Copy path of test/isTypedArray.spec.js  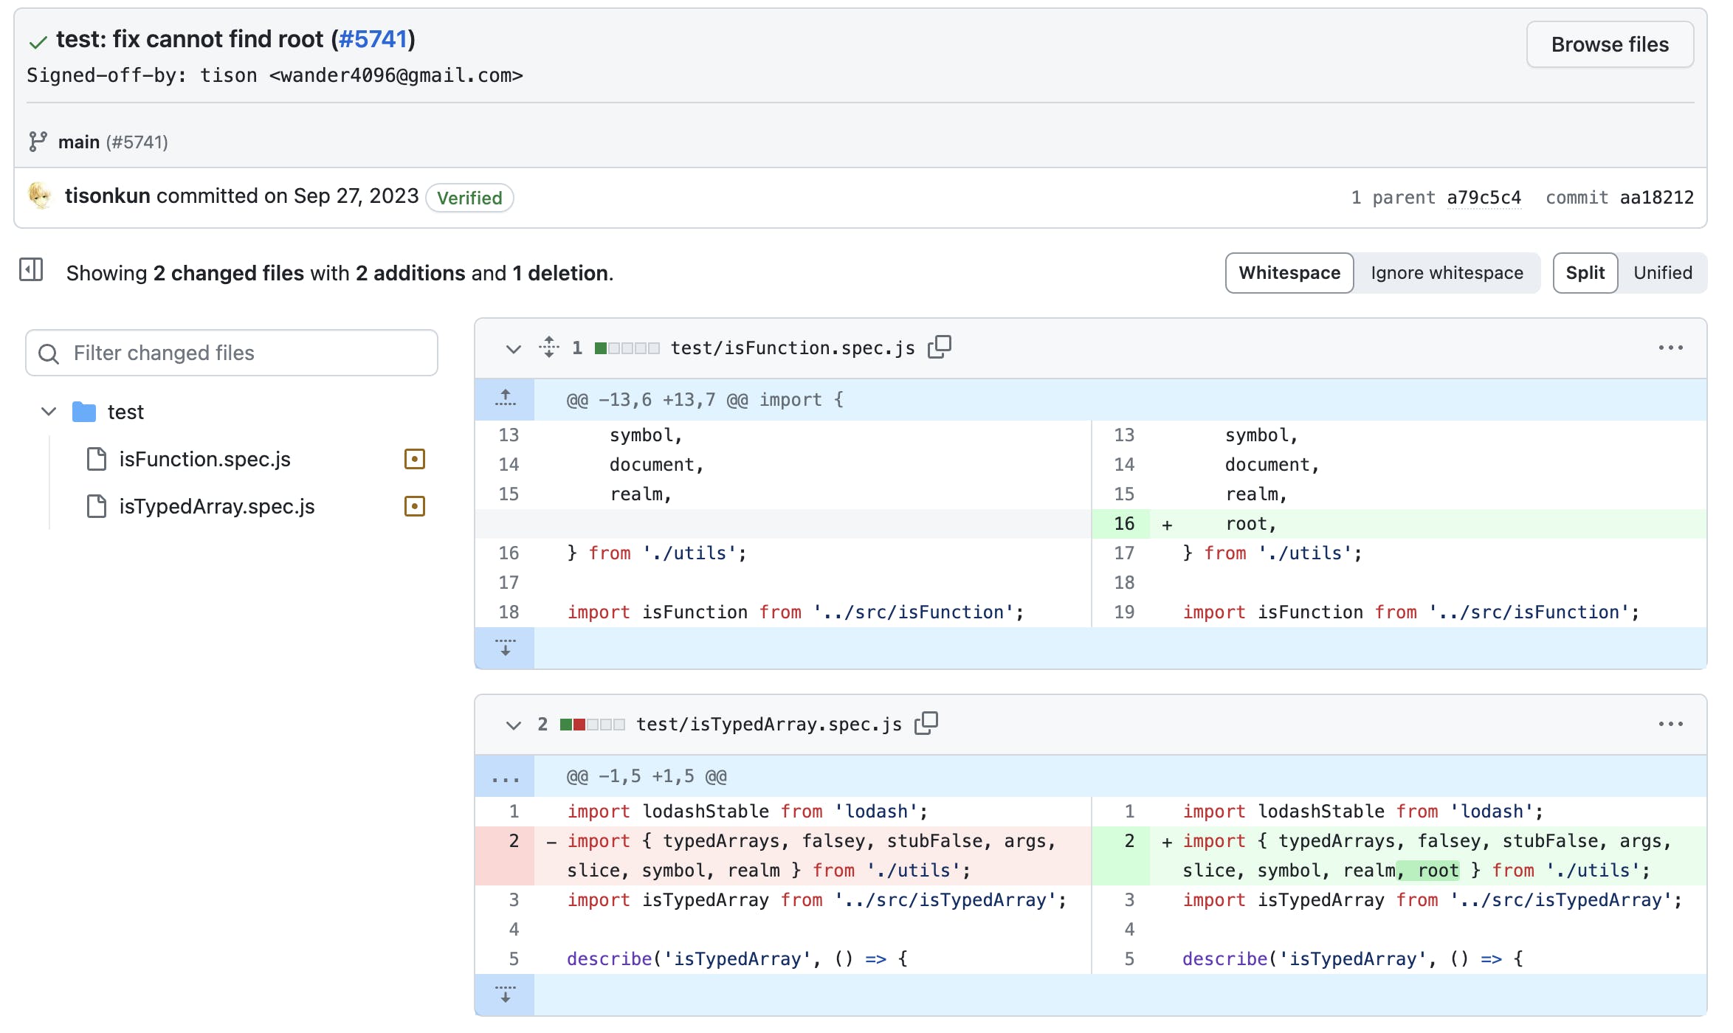(x=926, y=723)
